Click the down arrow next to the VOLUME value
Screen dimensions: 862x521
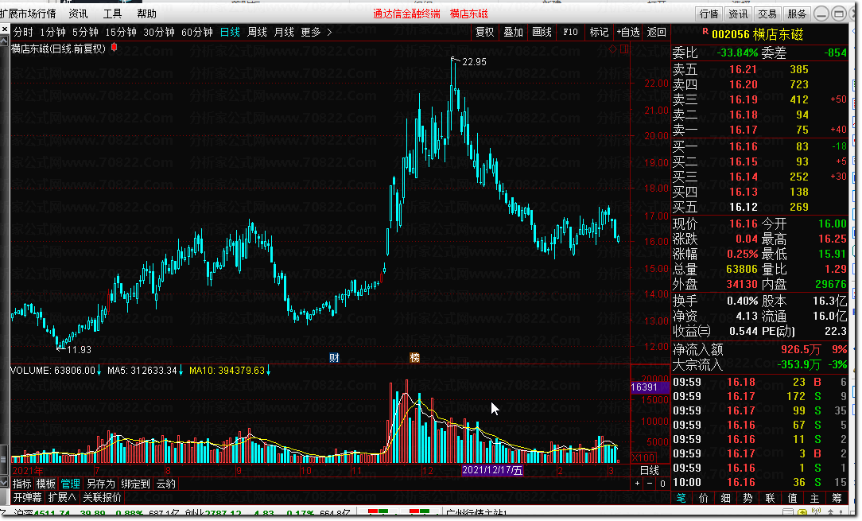(x=99, y=371)
